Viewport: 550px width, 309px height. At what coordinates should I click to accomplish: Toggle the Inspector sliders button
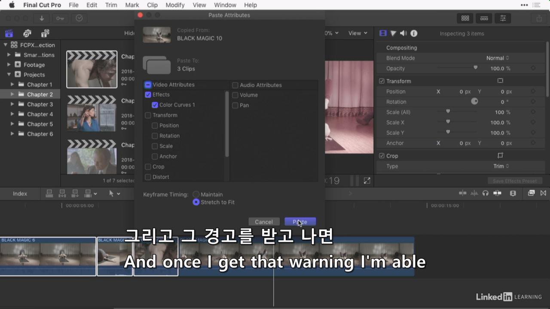(x=503, y=18)
